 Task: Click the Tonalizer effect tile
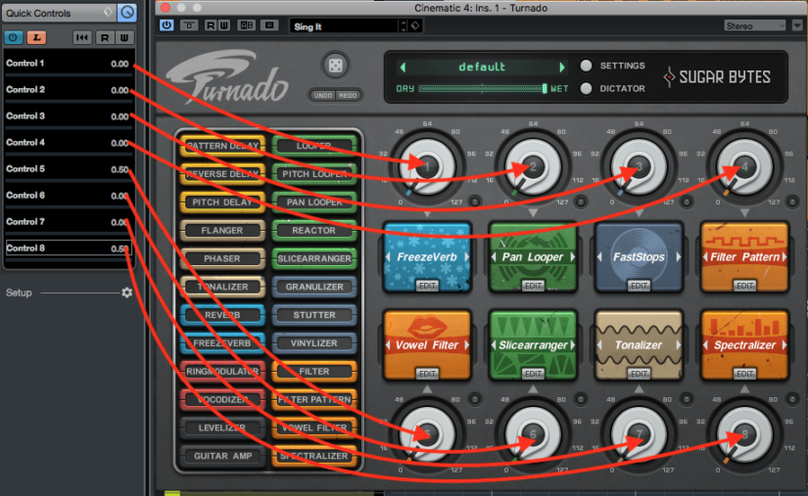coord(639,344)
